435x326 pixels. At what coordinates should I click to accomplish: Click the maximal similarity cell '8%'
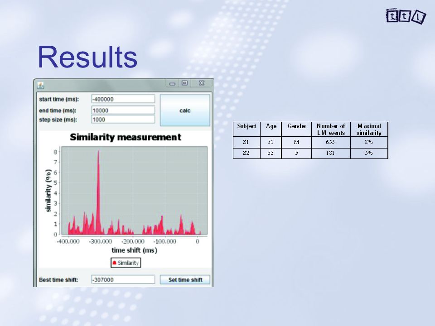[369, 142]
